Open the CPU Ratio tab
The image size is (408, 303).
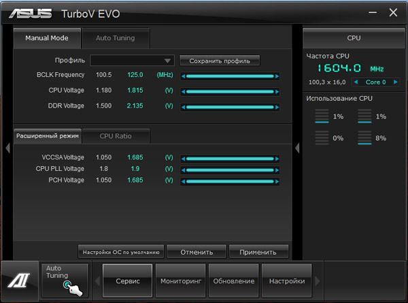[116, 136]
